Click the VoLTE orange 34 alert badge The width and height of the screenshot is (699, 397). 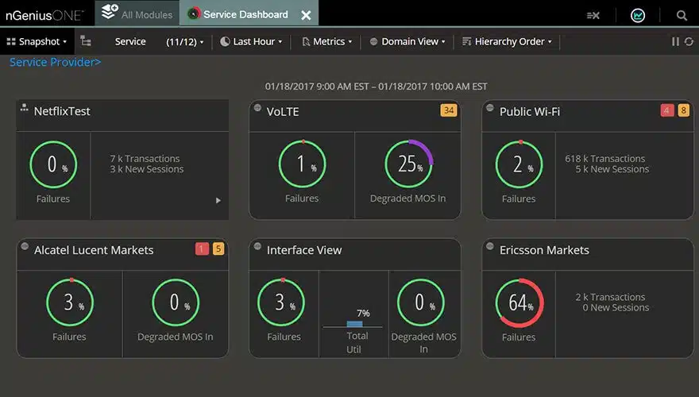[449, 110]
